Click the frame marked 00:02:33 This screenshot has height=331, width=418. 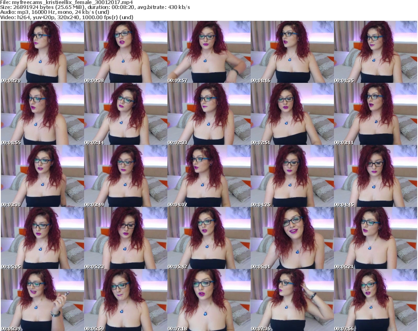[209, 114]
